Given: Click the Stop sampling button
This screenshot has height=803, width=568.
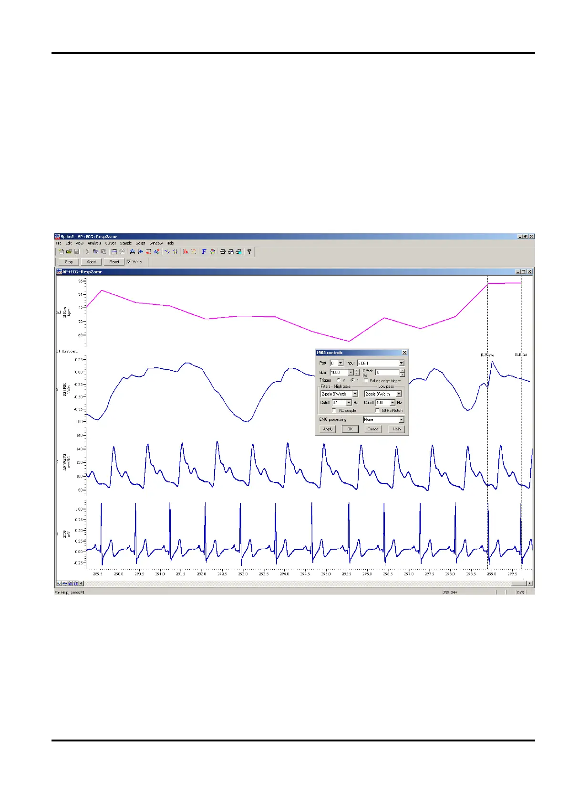Looking at the screenshot, I should 69,261.
